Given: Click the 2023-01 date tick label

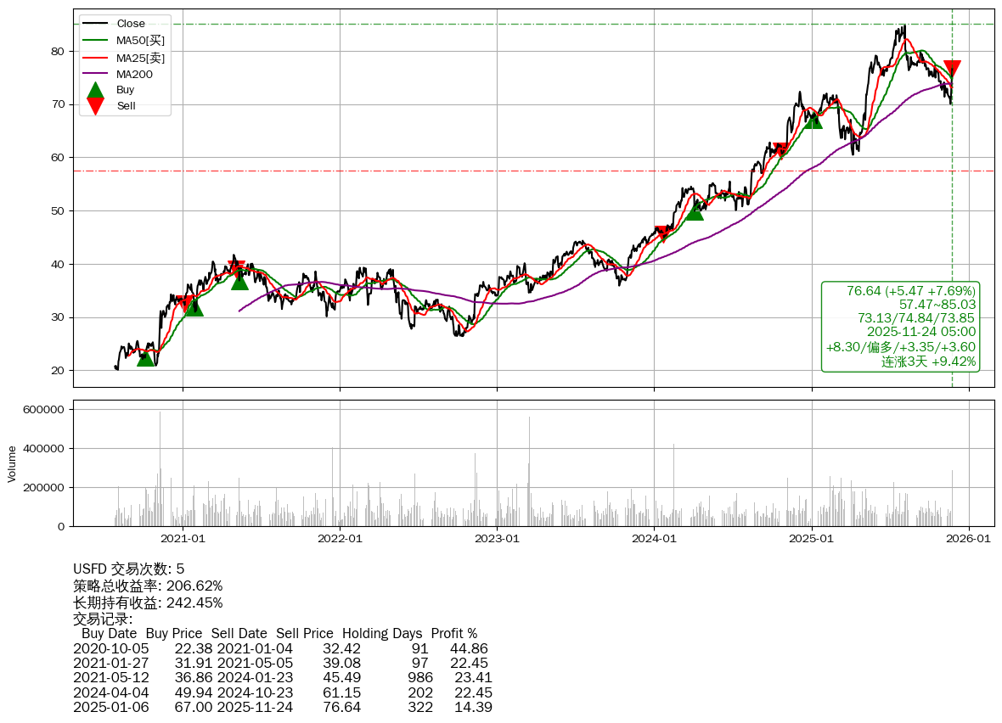Looking at the screenshot, I should tap(497, 538).
